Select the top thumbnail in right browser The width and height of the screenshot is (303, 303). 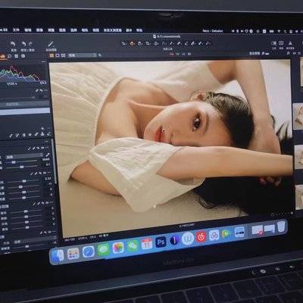pyautogui.click(x=301, y=72)
